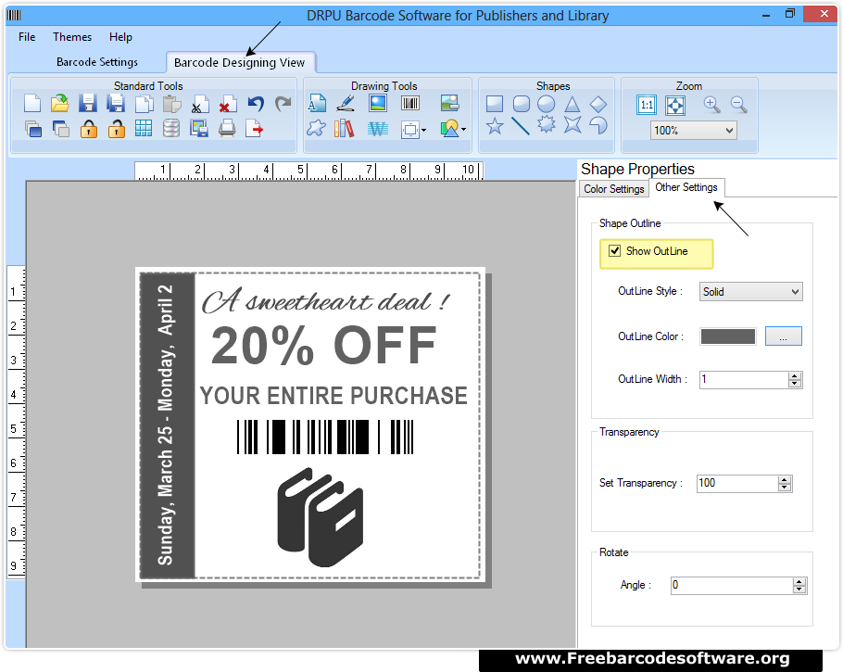Open the File menu
Screen dimensions: 843x672
pos(27,36)
